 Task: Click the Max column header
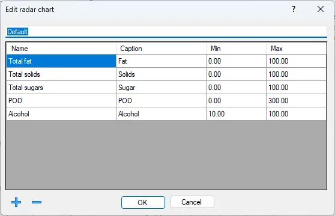point(297,49)
